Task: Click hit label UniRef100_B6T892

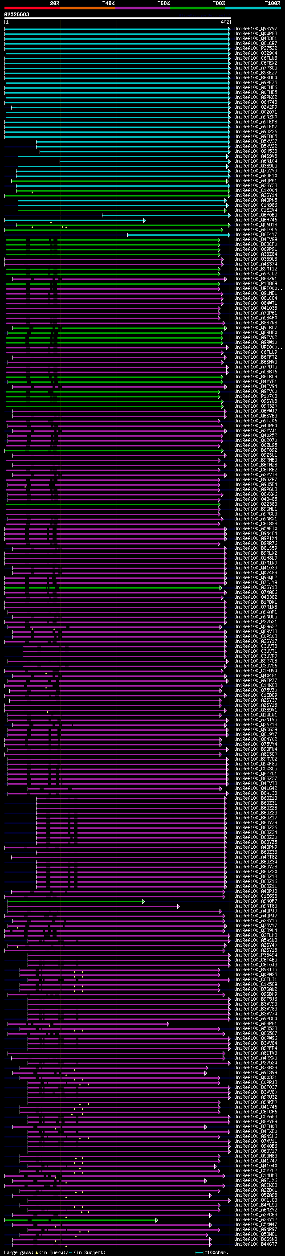Action: point(255,450)
